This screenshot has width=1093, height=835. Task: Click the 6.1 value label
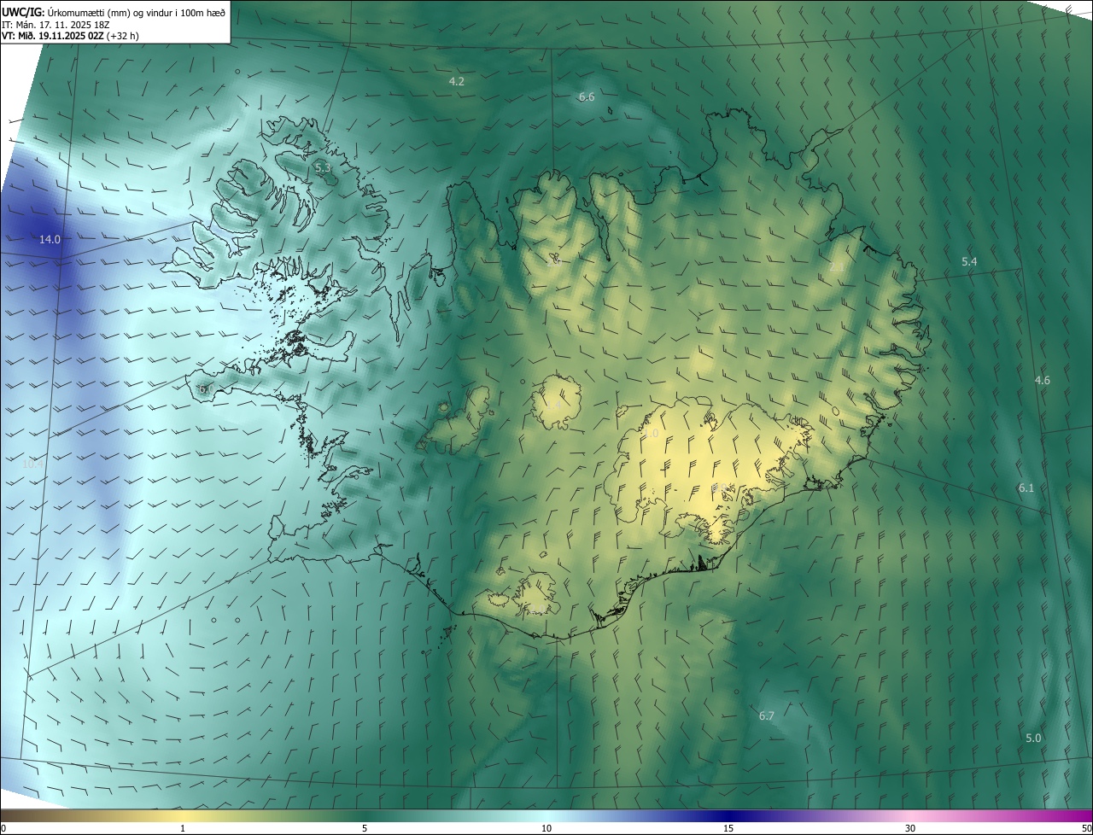pos(1026,488)
